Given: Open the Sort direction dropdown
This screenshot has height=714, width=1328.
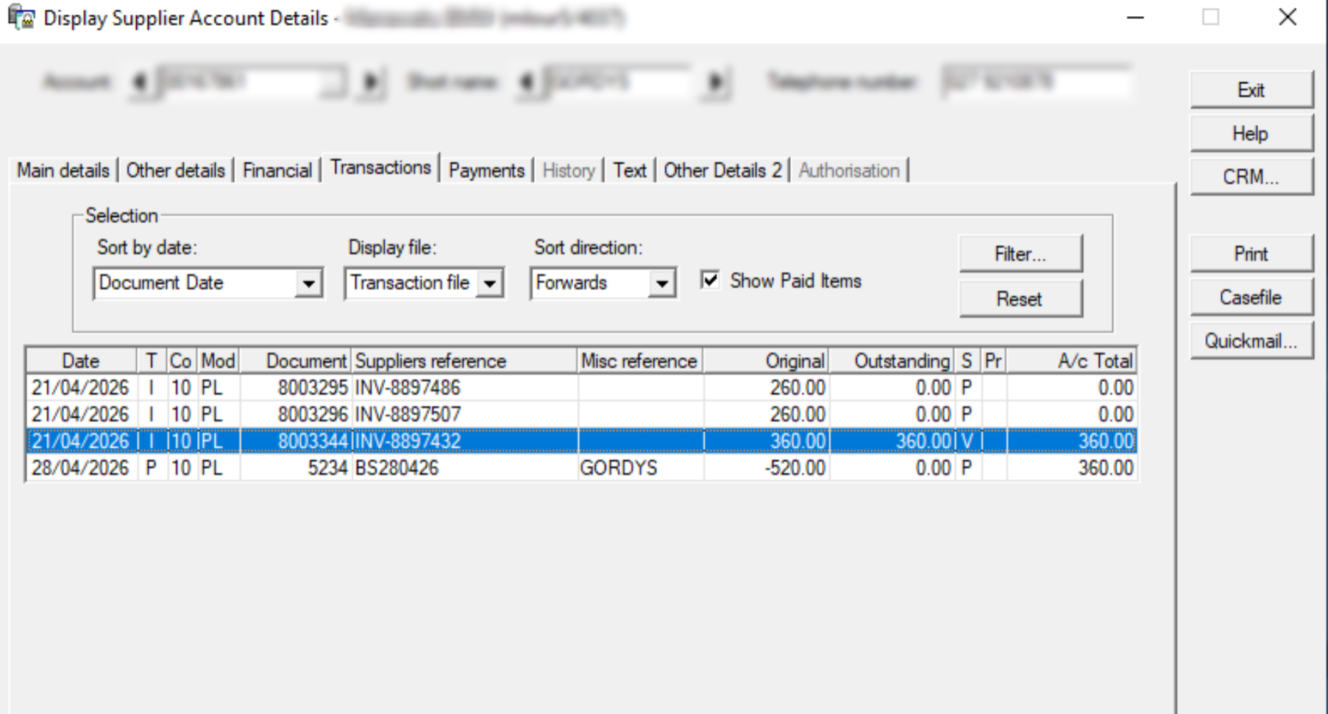Looking at the screenshot, I should tap(661, 283).
